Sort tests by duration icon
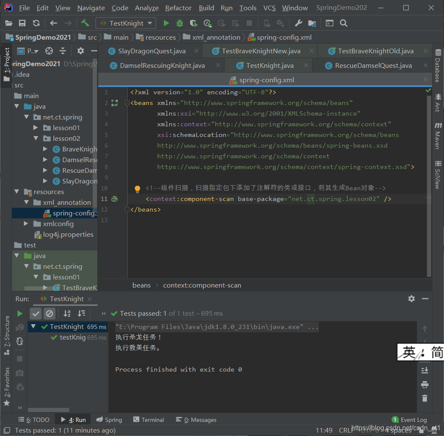Viewport: 444px width, 436px height. [x=81, y=314]
